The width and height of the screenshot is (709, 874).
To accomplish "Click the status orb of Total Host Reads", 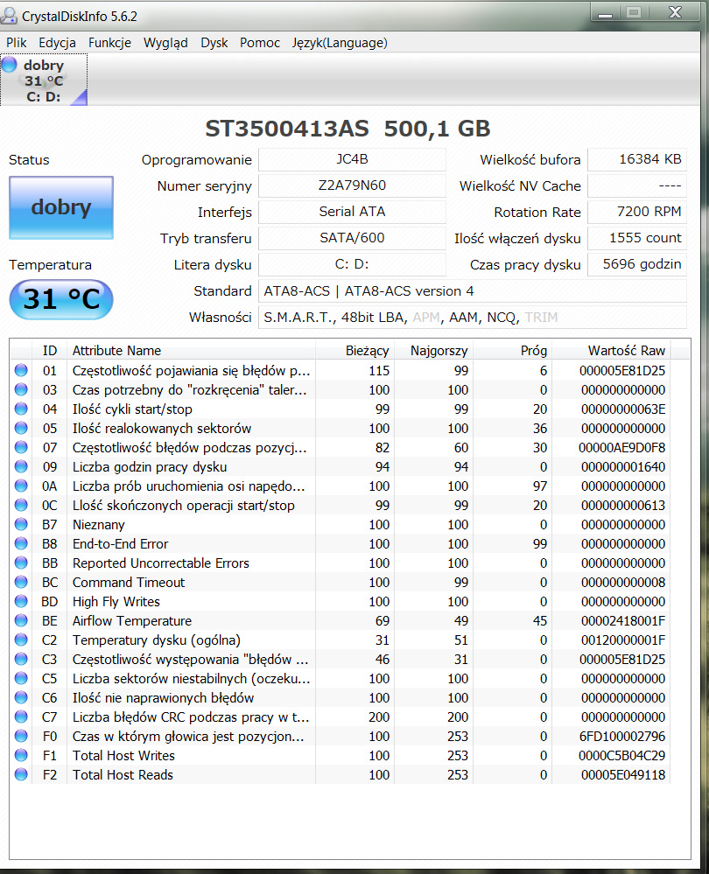I will tap(21, 774).
